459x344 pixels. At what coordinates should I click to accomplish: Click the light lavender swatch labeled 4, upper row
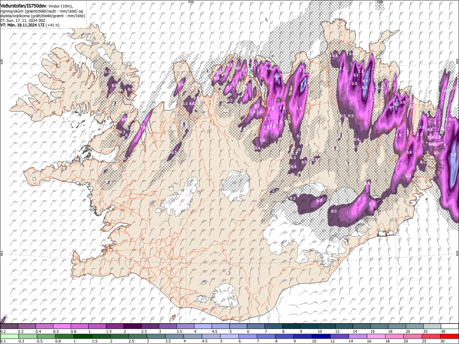203,326
